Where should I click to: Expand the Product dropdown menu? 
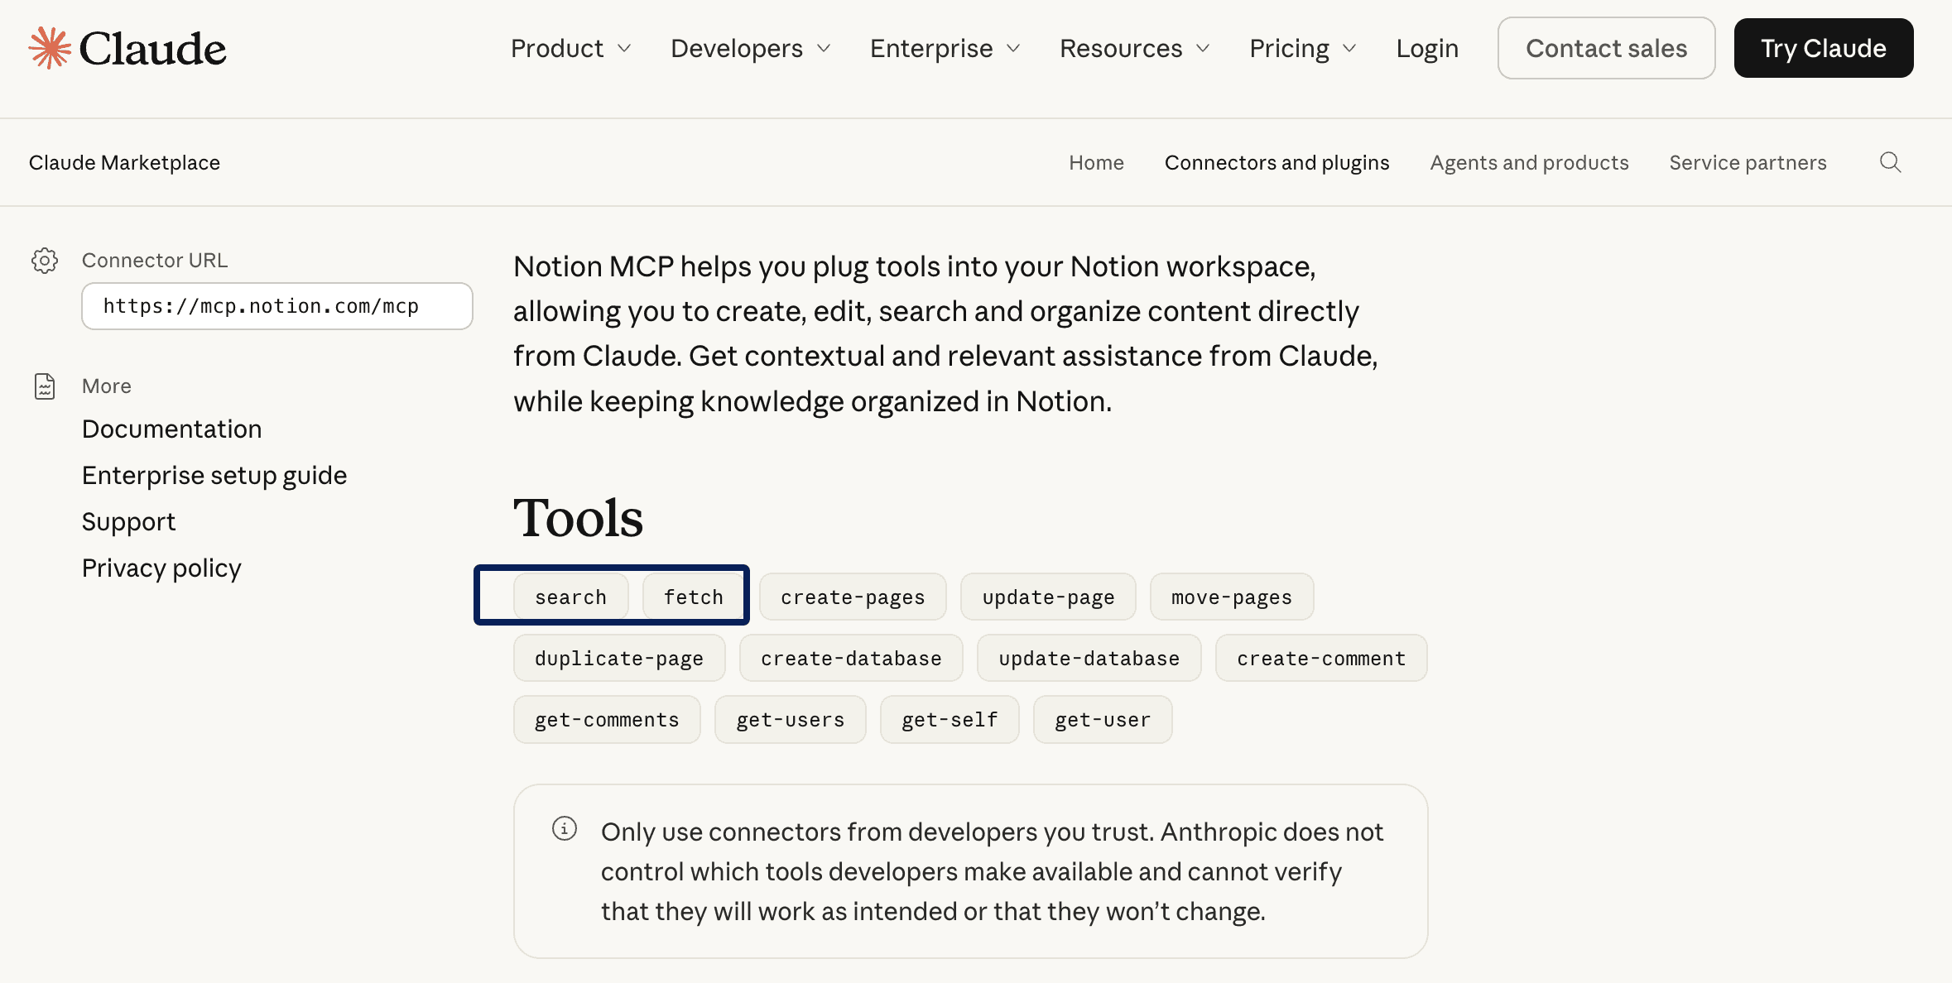[570, 48]
